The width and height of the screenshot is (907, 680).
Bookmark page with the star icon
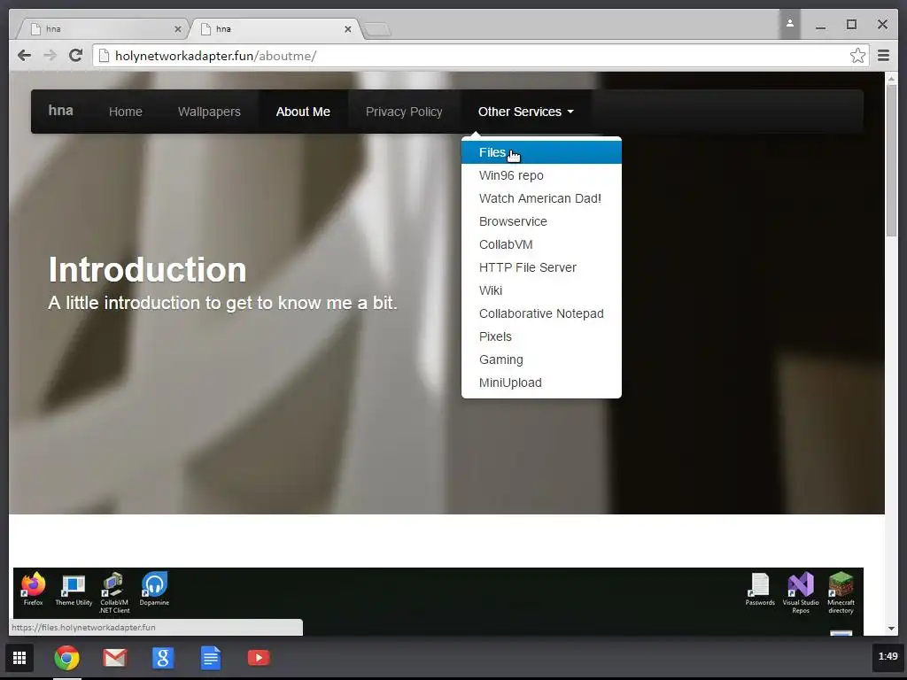857,56
